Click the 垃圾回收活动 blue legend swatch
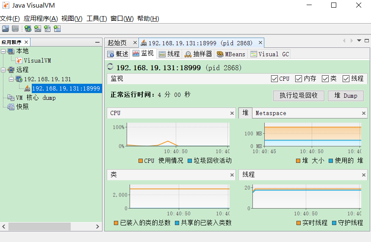 click(x=190, y=161)
